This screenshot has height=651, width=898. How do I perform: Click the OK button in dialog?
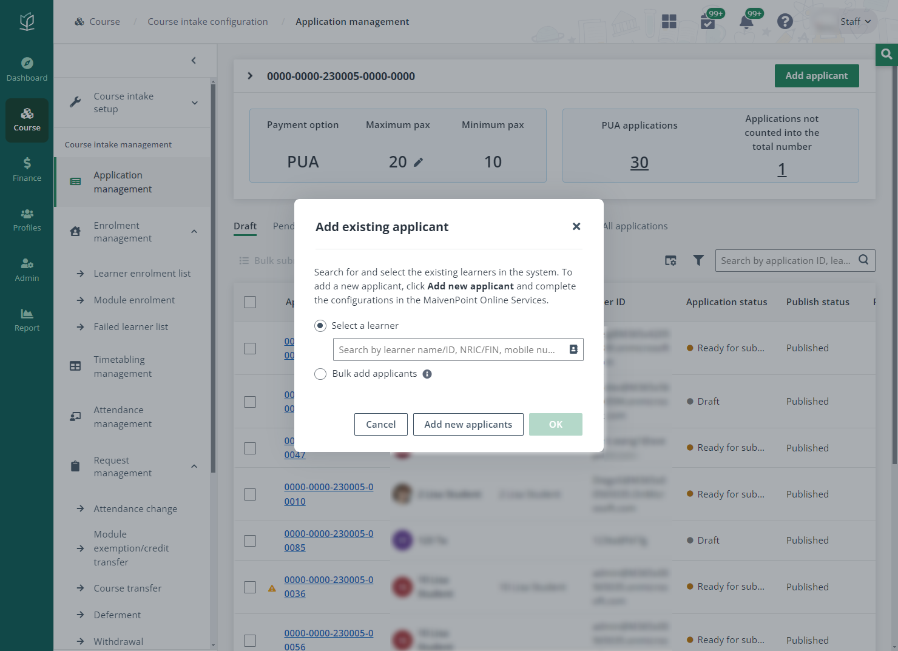(555, 425)
